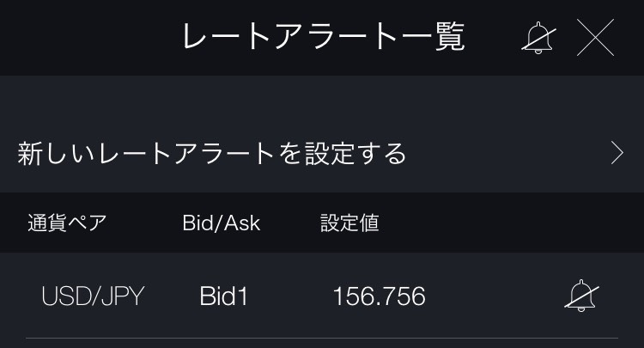The height and width of the screenshot is (348, 644).
Task: Click the 156.756 alert setting value
Action: pos(379,296)
